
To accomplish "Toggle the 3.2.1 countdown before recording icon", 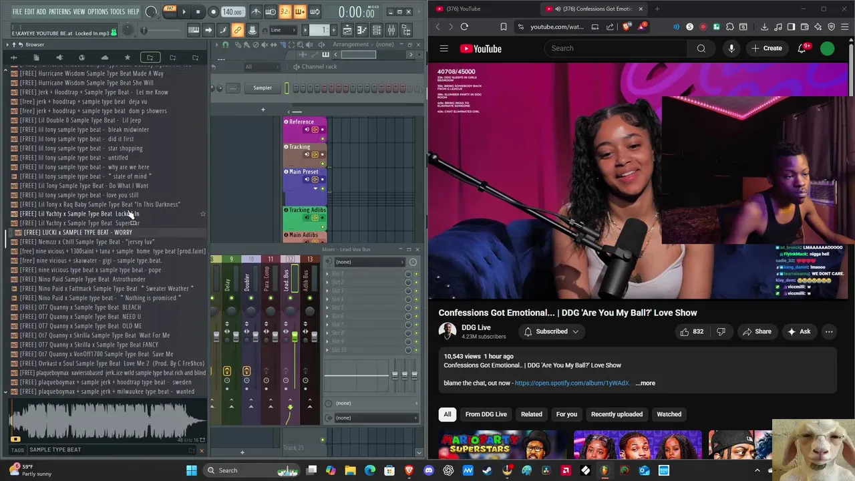I will [285, 11].
